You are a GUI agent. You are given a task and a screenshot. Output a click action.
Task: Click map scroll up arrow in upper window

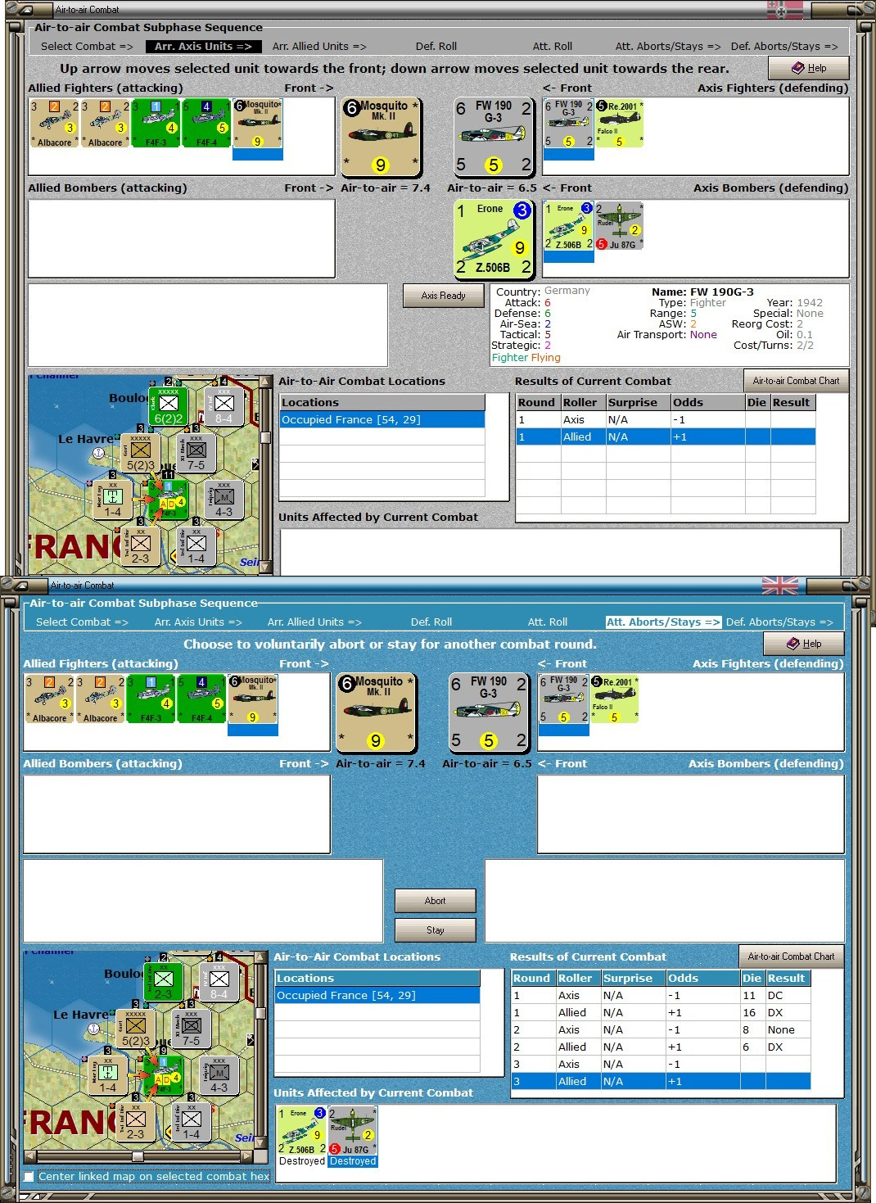click(265, 382)
